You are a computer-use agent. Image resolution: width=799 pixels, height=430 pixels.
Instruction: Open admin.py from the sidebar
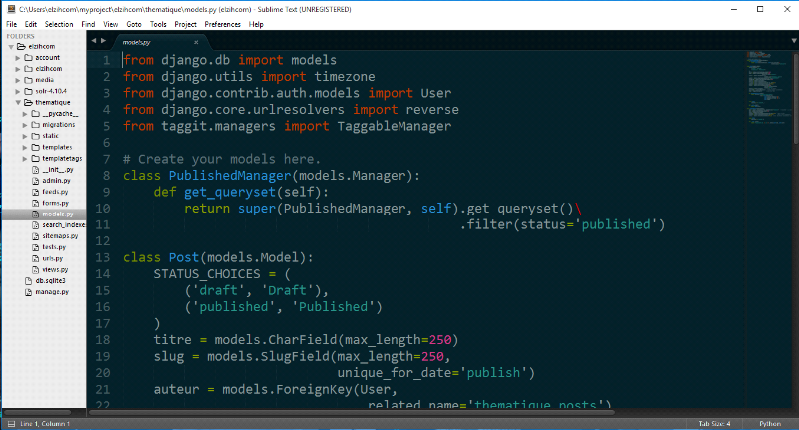click(x=56, y=181)
